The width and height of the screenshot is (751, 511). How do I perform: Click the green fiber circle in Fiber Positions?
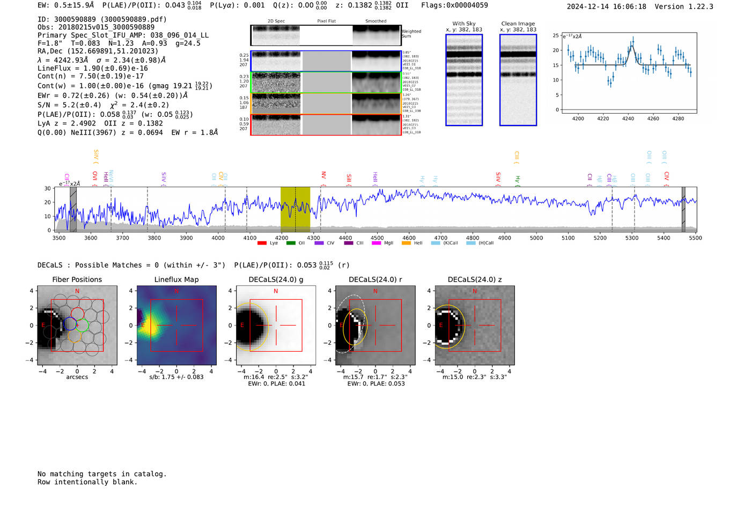coord(82,325)
